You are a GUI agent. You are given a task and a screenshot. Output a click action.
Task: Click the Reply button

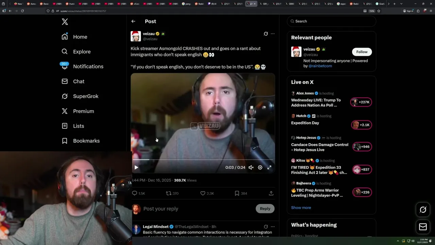[x=265, y=209]
